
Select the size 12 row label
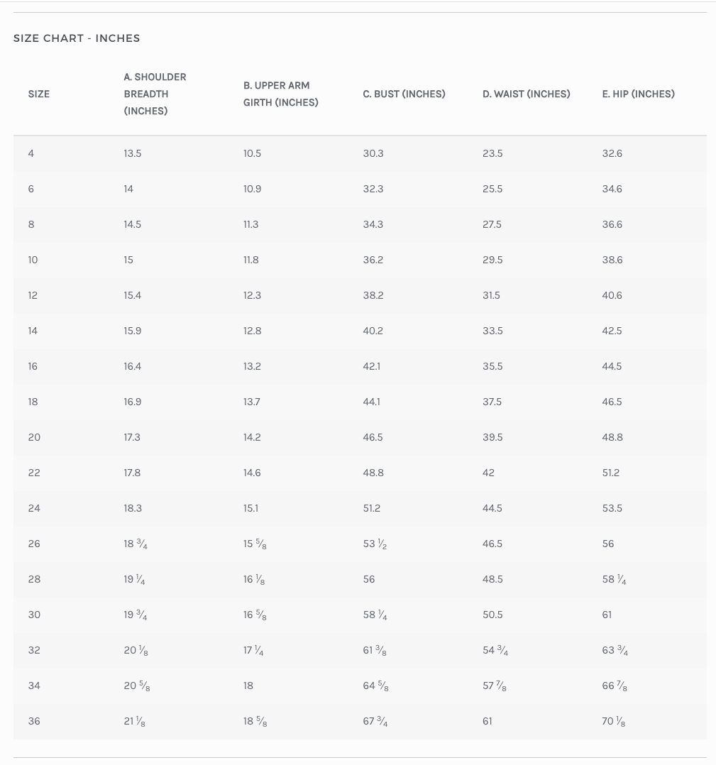(33, 295)
